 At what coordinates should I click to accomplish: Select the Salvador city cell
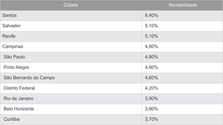point(11,26)
